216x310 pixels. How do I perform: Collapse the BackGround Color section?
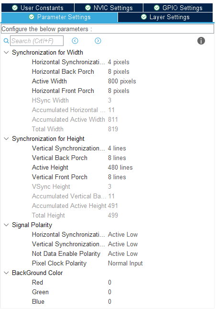click(6, 273)
